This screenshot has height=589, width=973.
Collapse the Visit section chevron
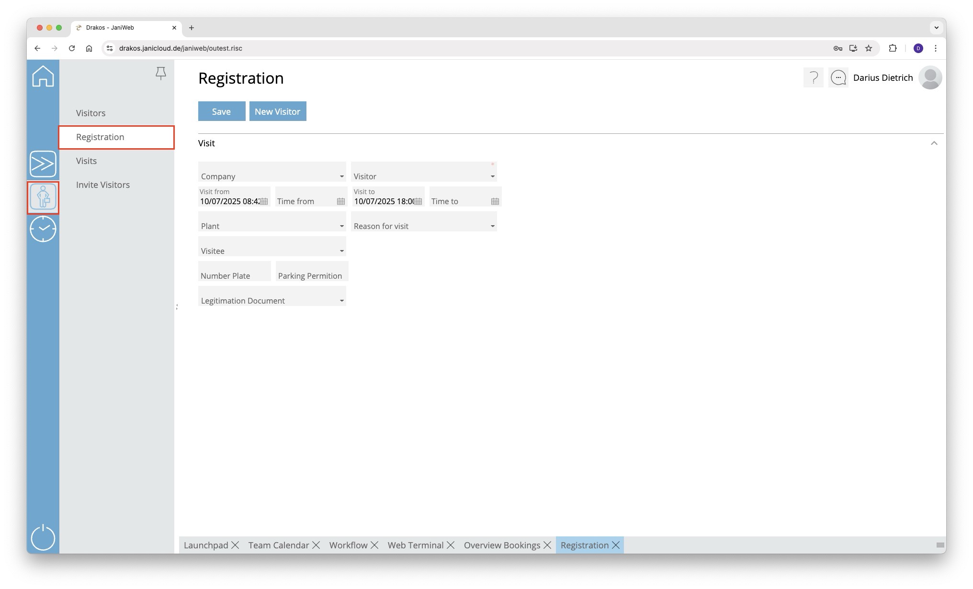pos(934,143)
